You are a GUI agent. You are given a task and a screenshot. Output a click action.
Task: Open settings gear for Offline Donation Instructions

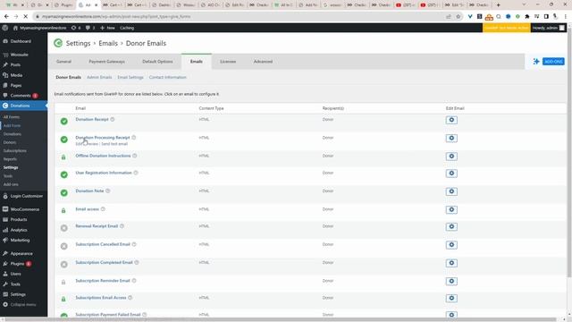(451, 157)
